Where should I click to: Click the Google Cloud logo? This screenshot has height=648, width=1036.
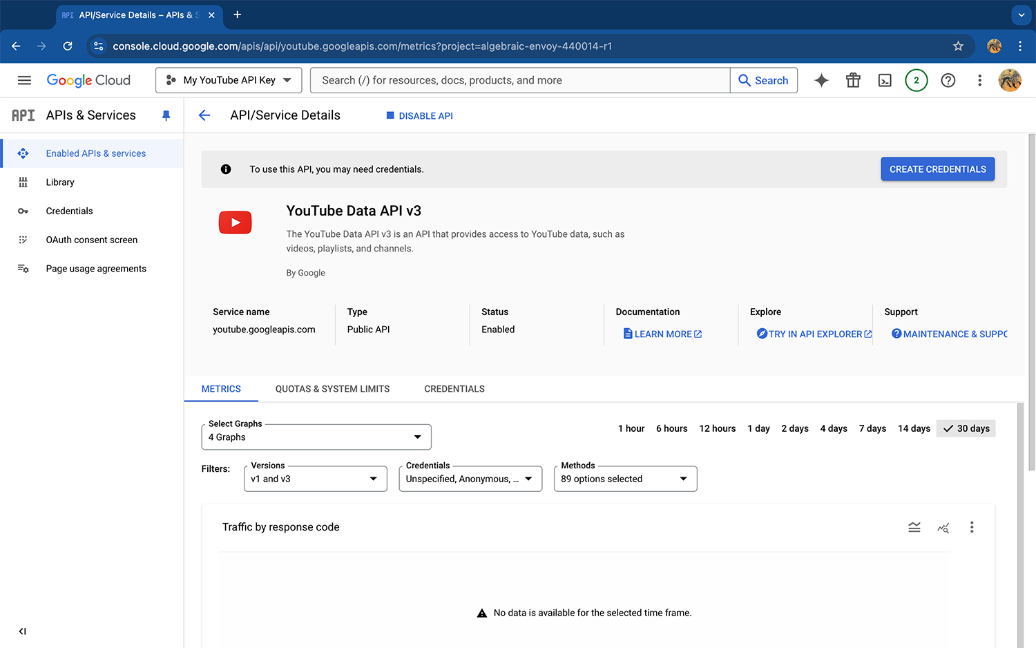88,80
